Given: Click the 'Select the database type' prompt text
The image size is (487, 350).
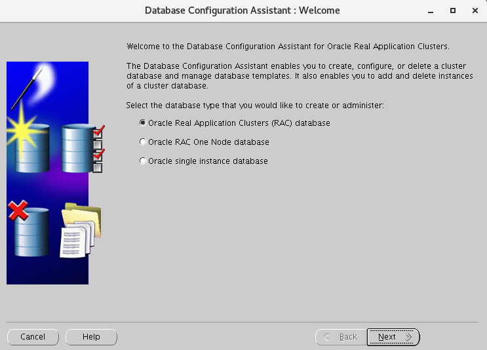Looking at the screenshot, I should pos(255,106).
